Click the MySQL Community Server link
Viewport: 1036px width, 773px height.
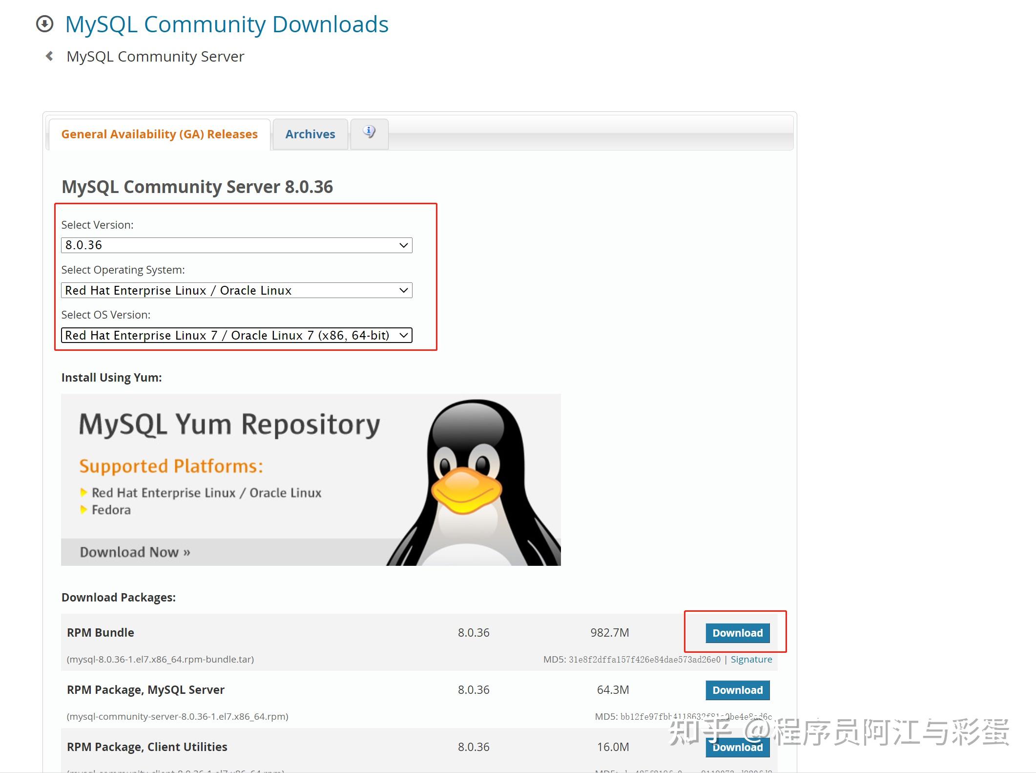coord(155,56)
